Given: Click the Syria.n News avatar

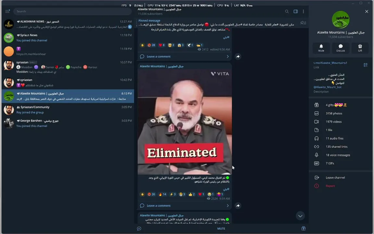Looking at the screenshot, I should [x=9, y=38].
